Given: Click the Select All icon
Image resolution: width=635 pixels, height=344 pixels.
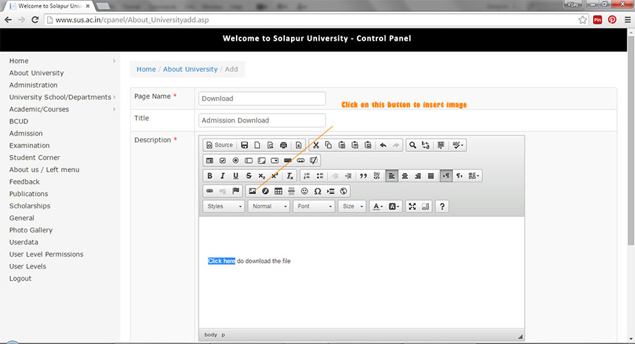Looking at the screenshot, I should pyautogui.click(x=440, y=145).
